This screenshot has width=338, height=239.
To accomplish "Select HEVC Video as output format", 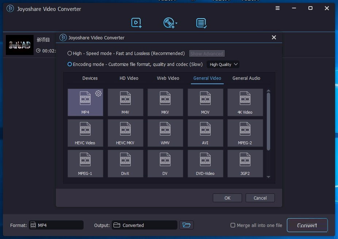I will point(85,133).
